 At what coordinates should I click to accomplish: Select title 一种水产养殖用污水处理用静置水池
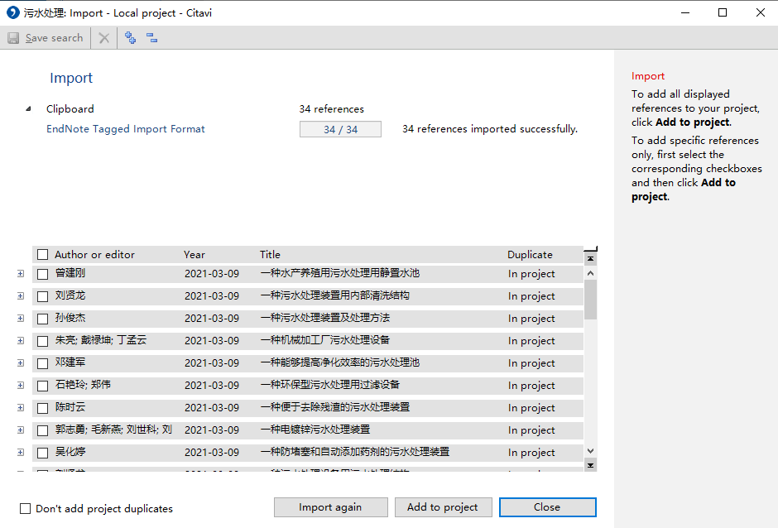point(340,273)
